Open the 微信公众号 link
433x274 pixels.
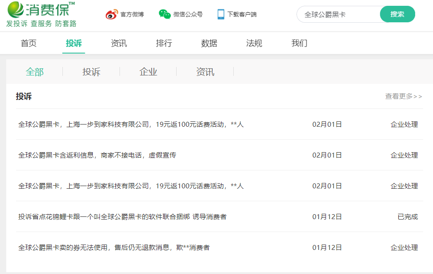click(x=188, y=14)
